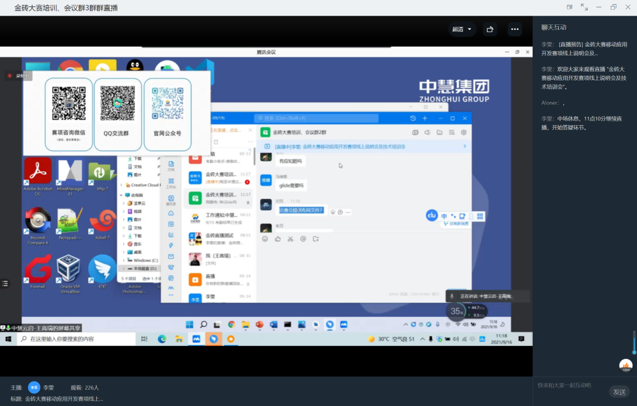Image resolution: width=637 pixels, height=406 pixels.
Task: Click the thumbs-up icon in message toolbar
Action: [278, 239]
